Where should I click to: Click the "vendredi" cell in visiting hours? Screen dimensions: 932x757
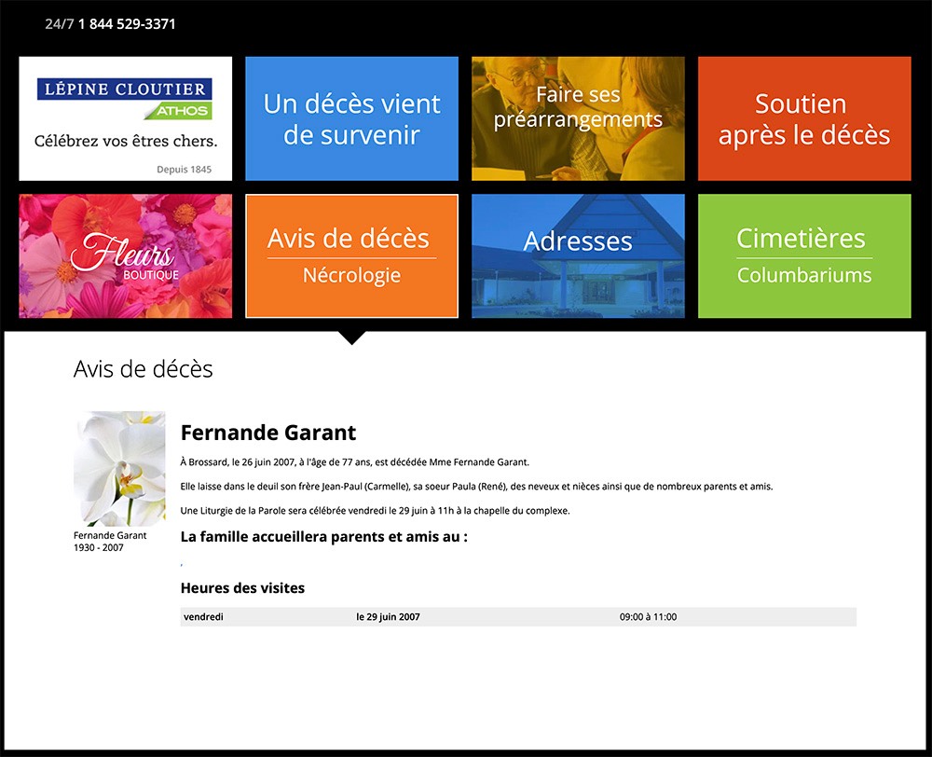coord(203,616)
